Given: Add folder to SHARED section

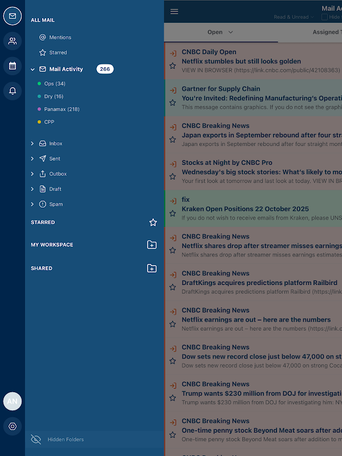Looking at the screenshot, I should [152, 268].
